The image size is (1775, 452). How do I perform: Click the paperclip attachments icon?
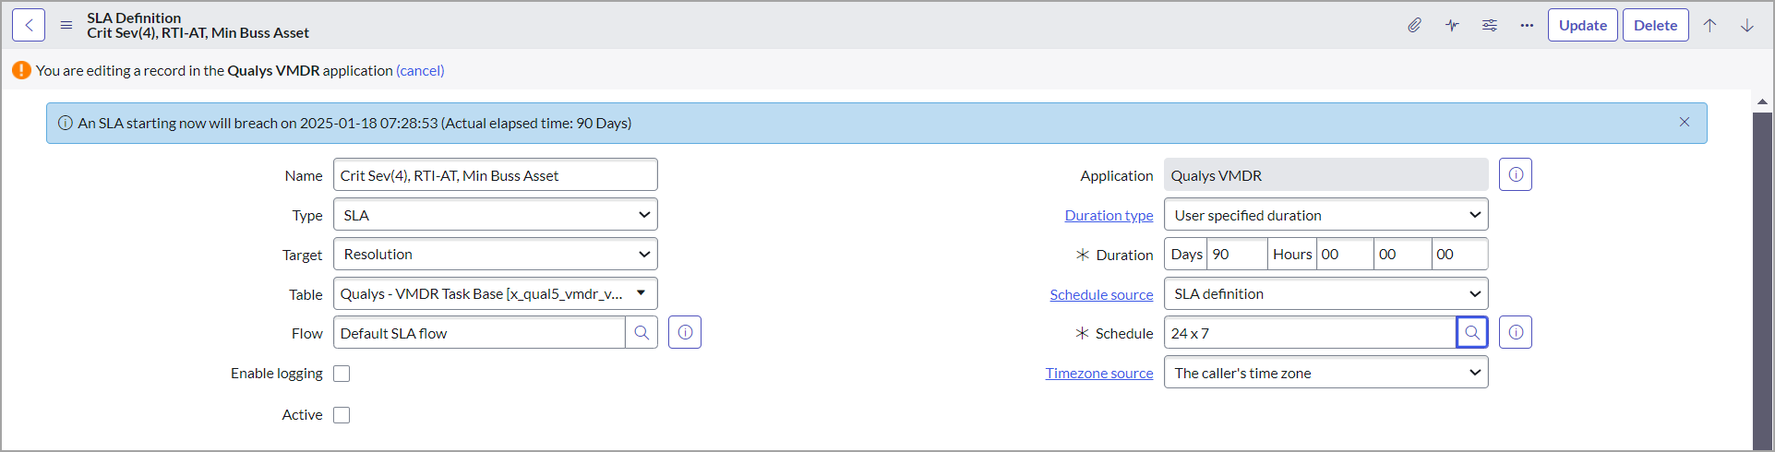[1414, 26]
